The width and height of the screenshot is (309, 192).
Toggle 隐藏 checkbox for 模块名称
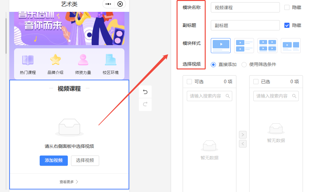coord(287,7)
